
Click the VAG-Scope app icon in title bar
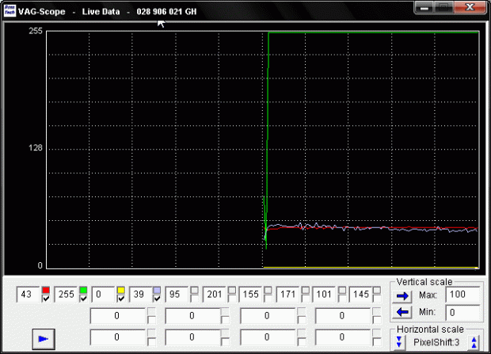10,11
